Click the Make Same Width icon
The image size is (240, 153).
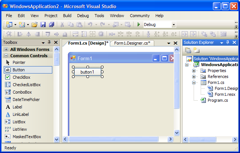pos(75,34)
